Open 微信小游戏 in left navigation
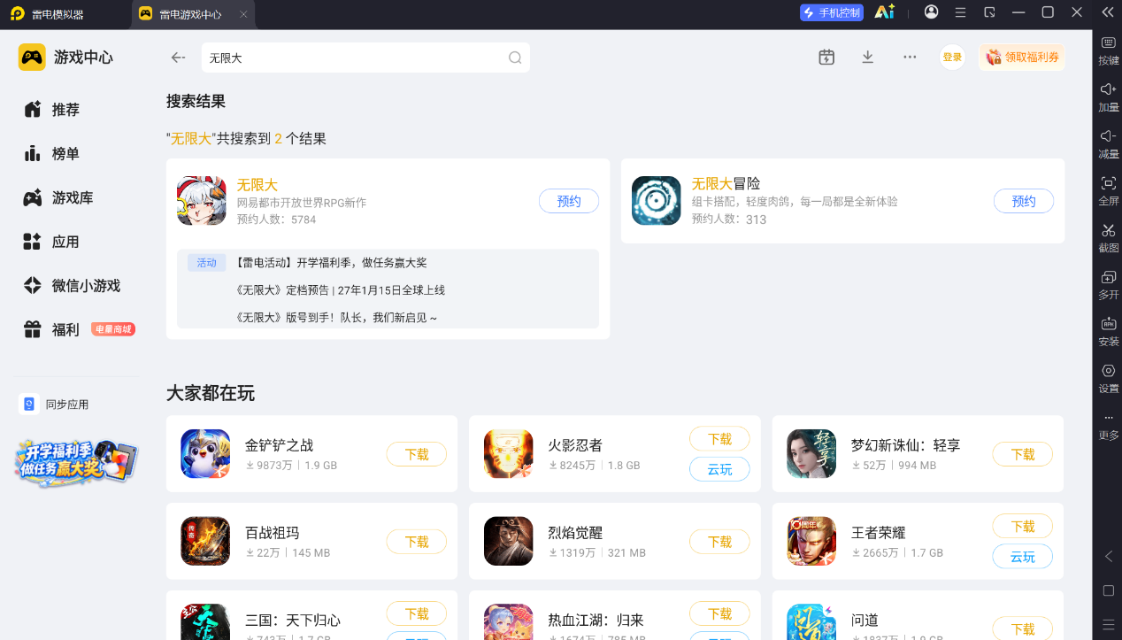The image size is (1122, 640). [86, 286]
